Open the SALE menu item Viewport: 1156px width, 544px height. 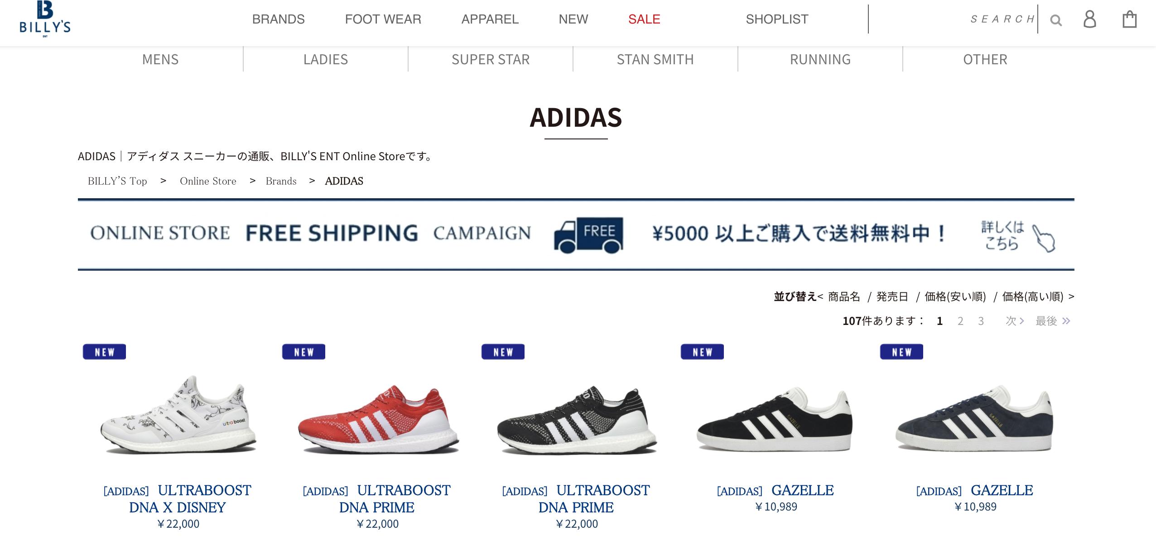tap(644, 19)
